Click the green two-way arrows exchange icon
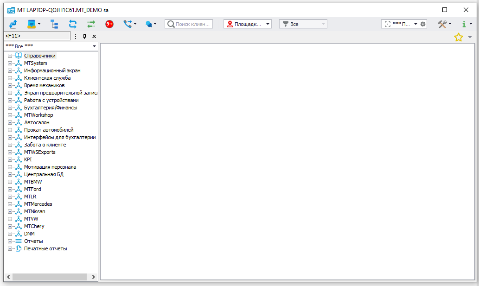This screenshot has height=286, width=479. [91, 24]
